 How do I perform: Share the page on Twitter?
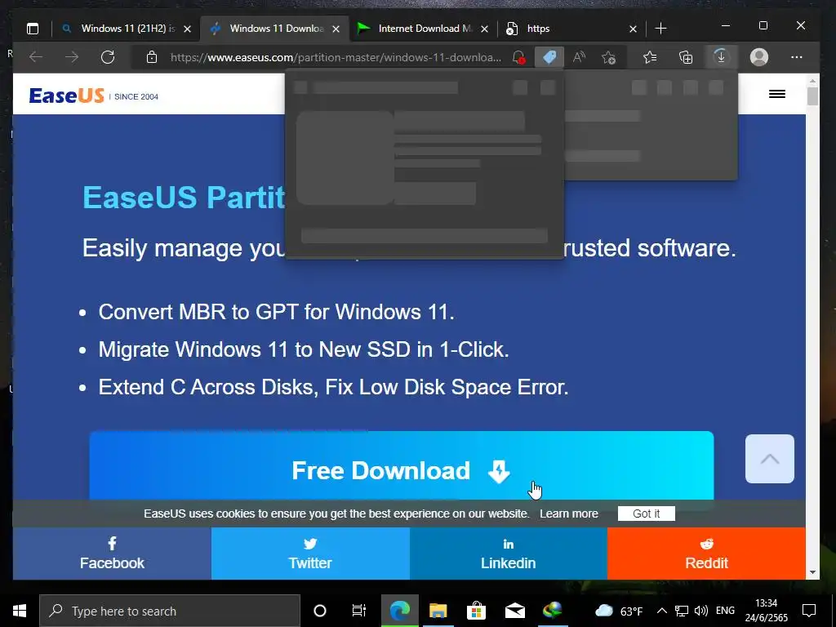[x=310, y=554]
